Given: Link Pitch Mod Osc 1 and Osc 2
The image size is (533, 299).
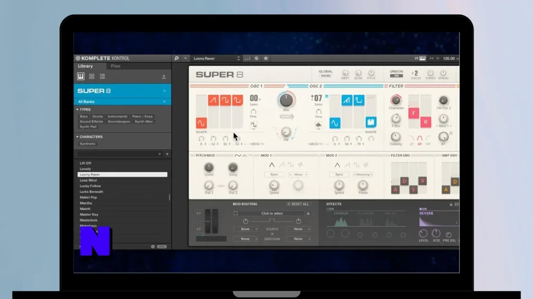Looking at the screenshot, I should (x=221, y=186).
